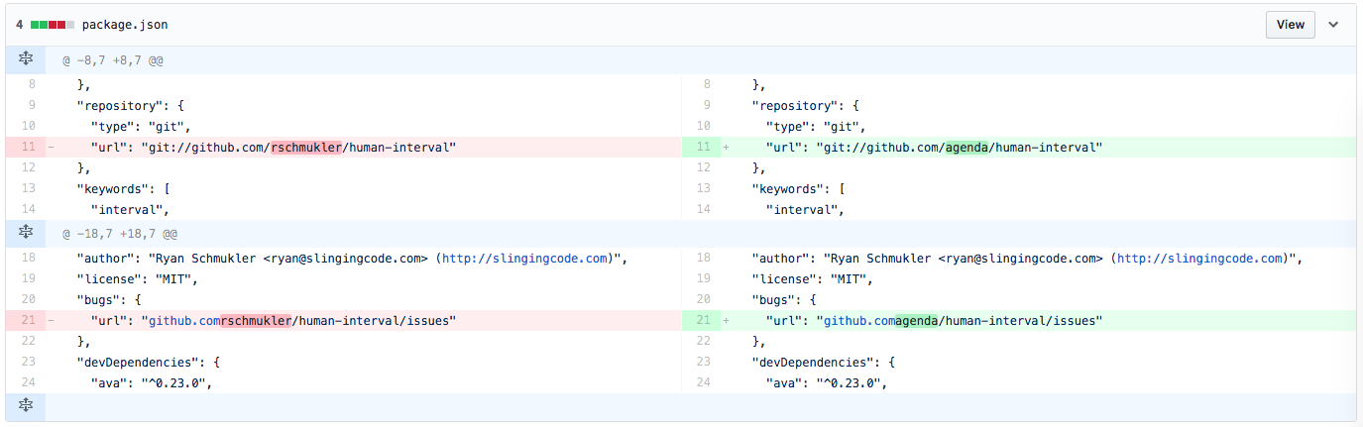
Task: Click the plus marker on added line 21
Action: coord(726,321)
